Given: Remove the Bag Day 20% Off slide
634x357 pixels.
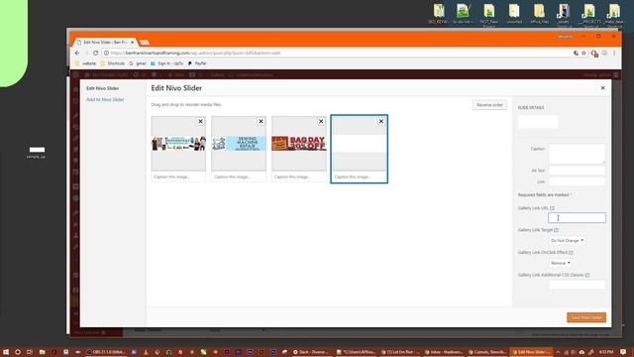Looking at the screenshot, I should pyautogui.click(x=321, y=121).
